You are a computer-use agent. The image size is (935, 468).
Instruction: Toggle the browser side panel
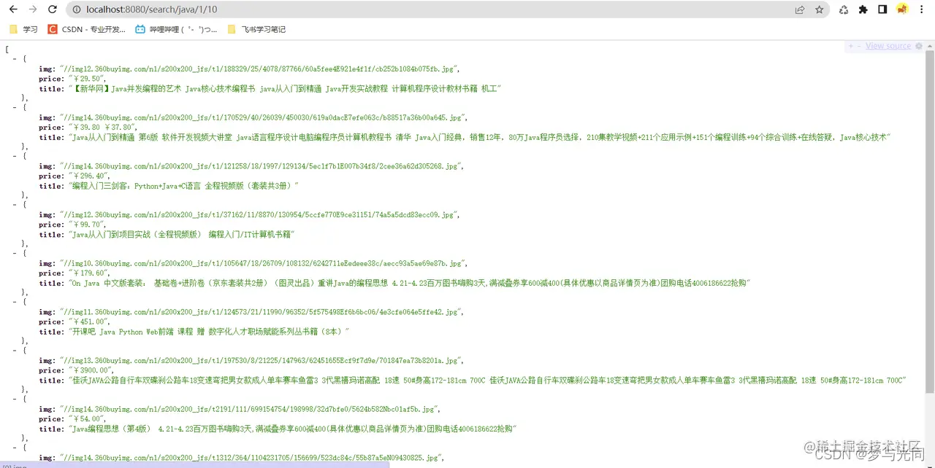tap(882, 9)
